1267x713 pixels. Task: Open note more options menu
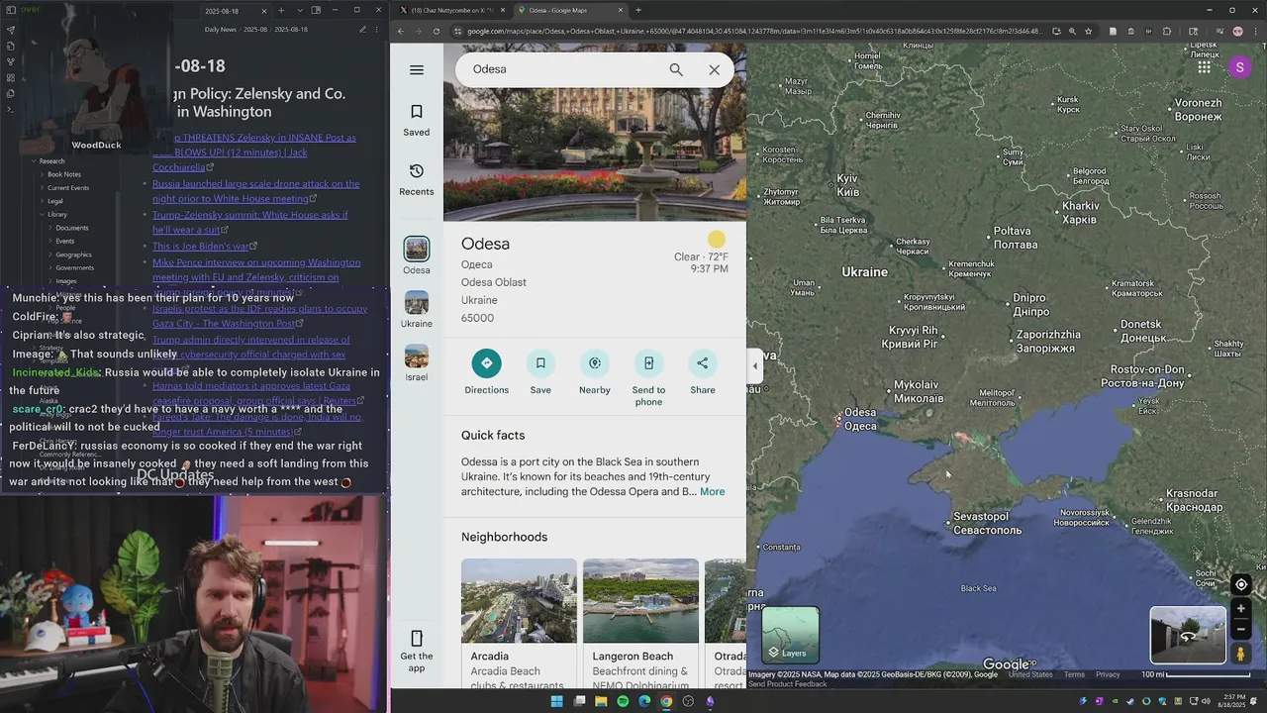tap(377, 30)
